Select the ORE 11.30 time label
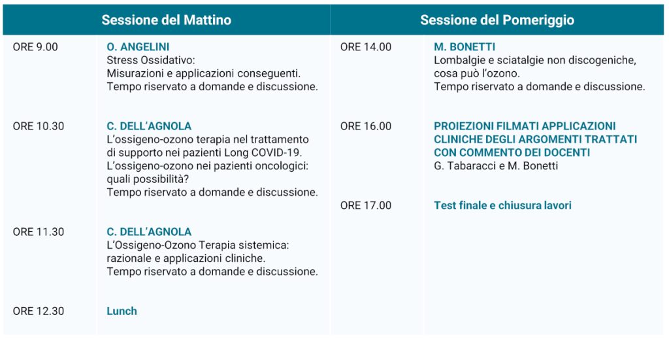Image resolution: width=669 pixels, height=341 pixels. 39,232
